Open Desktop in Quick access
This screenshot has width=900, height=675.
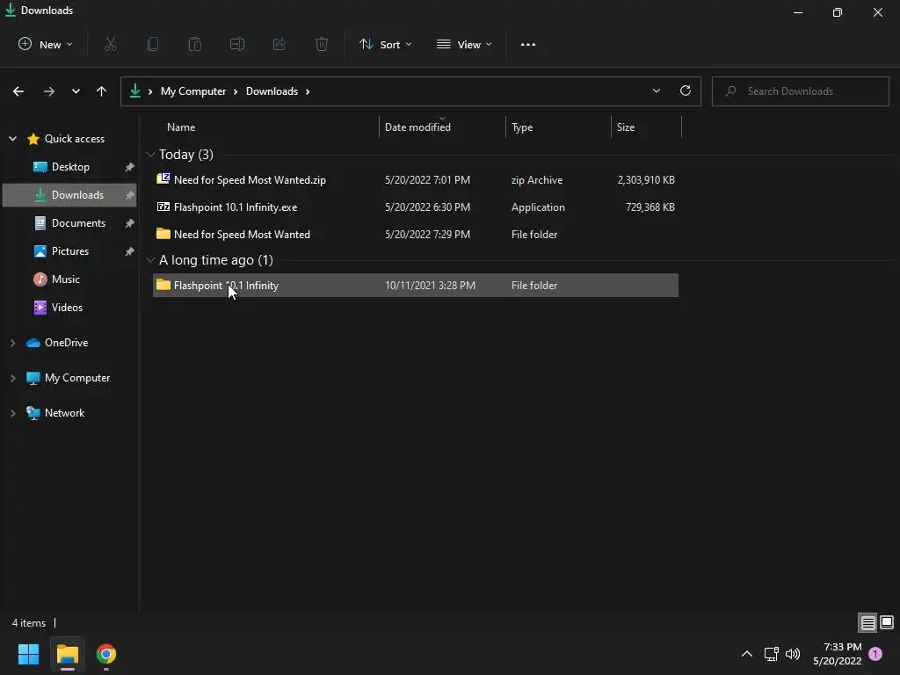coord(69,167)
